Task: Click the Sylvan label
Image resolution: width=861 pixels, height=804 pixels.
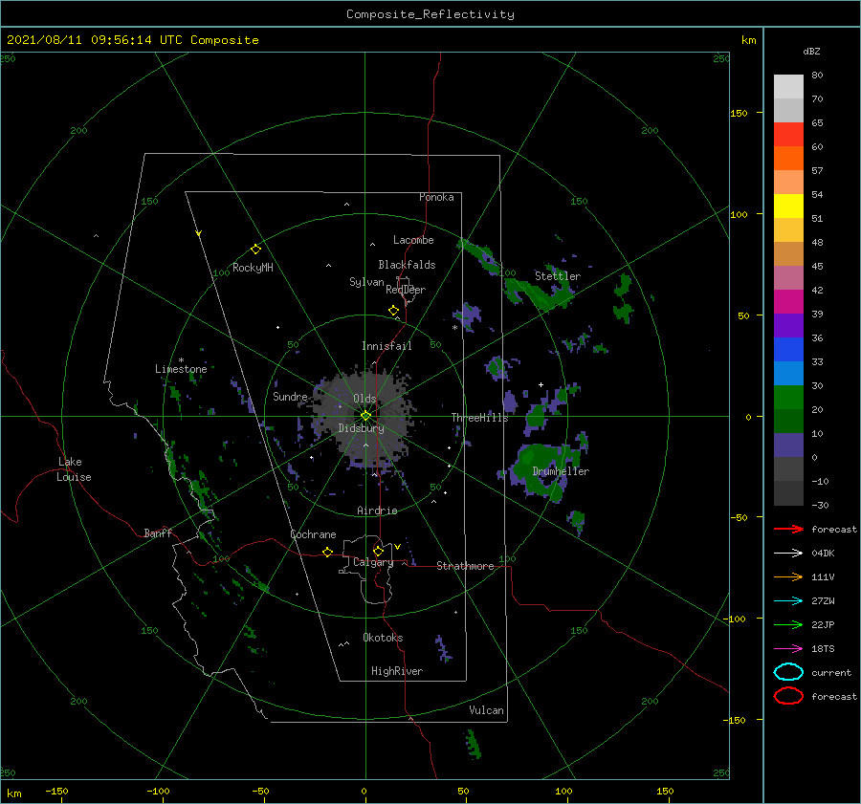Action: [366, 282]
